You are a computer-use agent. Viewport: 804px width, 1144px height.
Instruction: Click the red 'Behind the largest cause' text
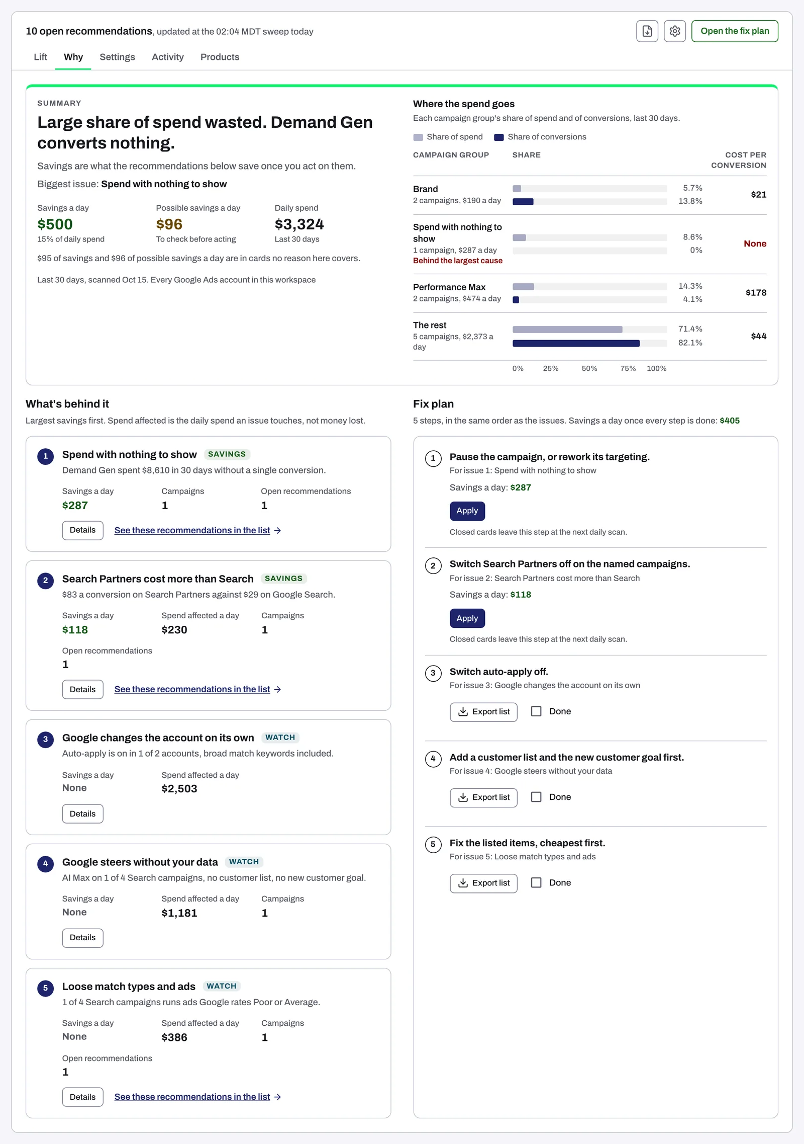(458, 261)
